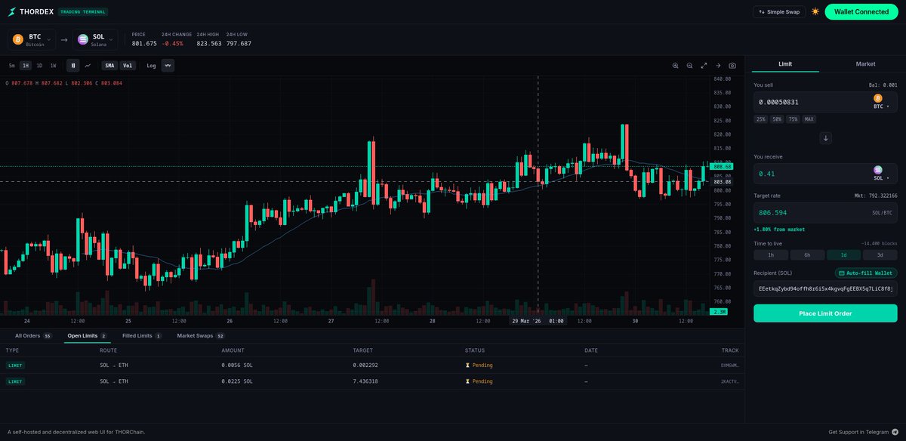Image resolution: width=906 pixels, height=441 pixels.
Task: Set time to live to 1h
Action: (771, 255)
